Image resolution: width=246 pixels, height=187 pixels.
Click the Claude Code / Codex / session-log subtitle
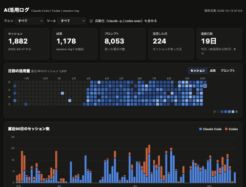point(55,11)
